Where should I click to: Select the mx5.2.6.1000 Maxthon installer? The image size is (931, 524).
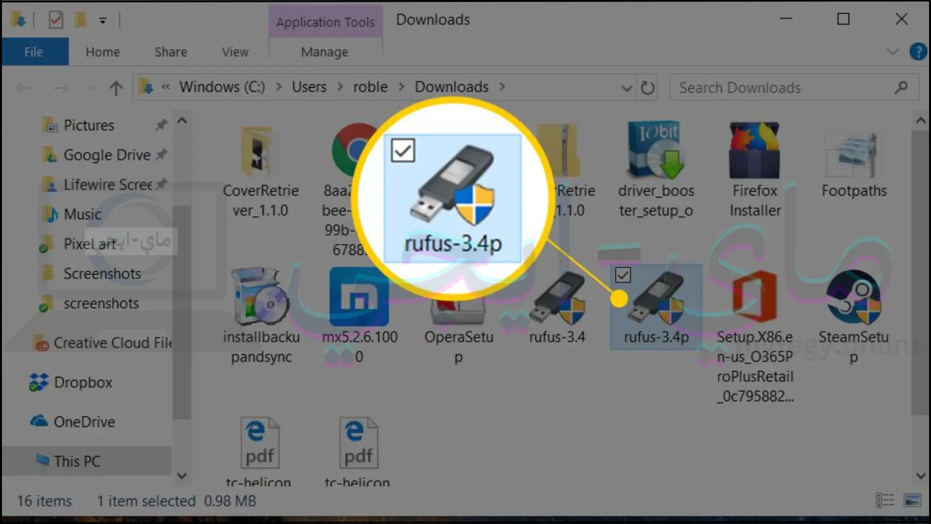tap(359, 296)
